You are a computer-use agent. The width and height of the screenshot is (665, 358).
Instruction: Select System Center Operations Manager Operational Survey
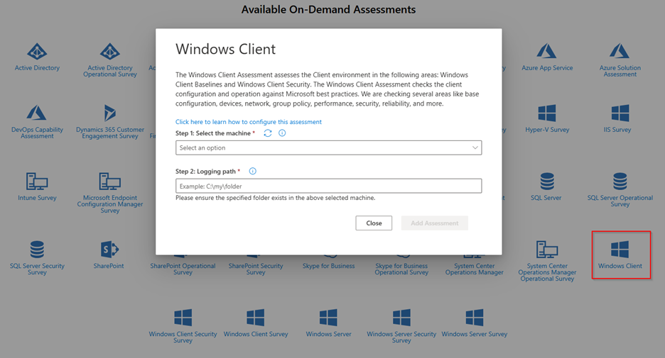(547, 250)
